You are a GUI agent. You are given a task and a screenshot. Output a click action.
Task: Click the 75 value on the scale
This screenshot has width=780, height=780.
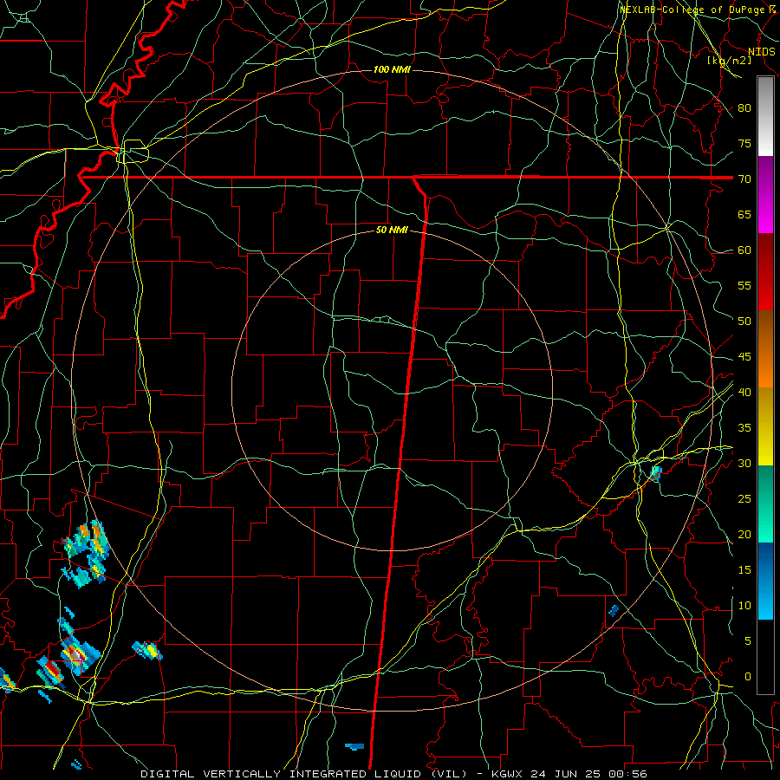click(x=744, y=143)
